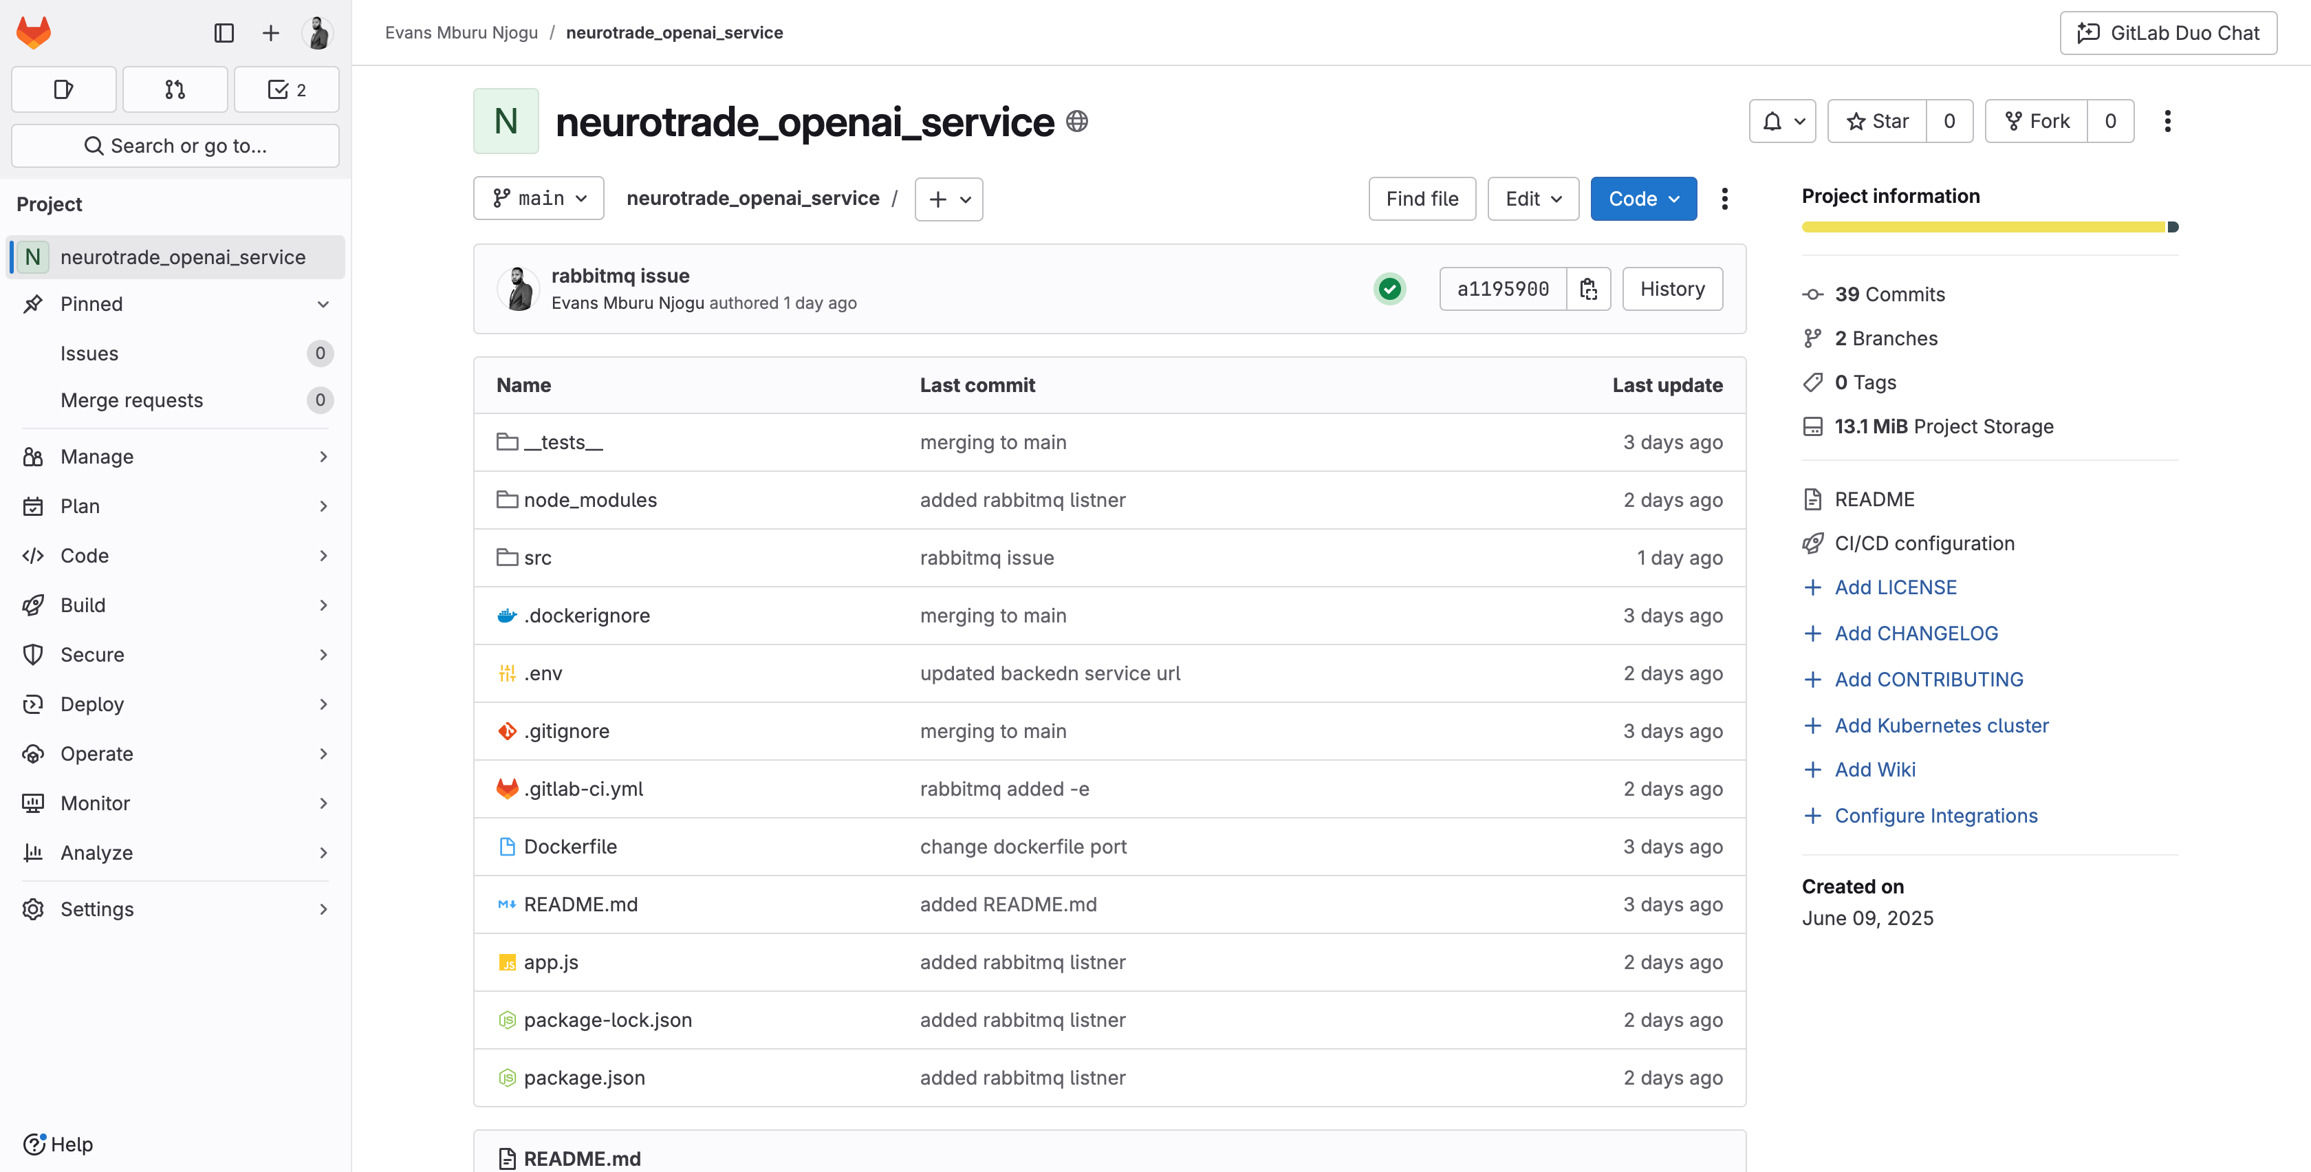Screen dimensions: 2311x1172
Task: Open the main branch selector dropdown
Action: tap(539, 198)
